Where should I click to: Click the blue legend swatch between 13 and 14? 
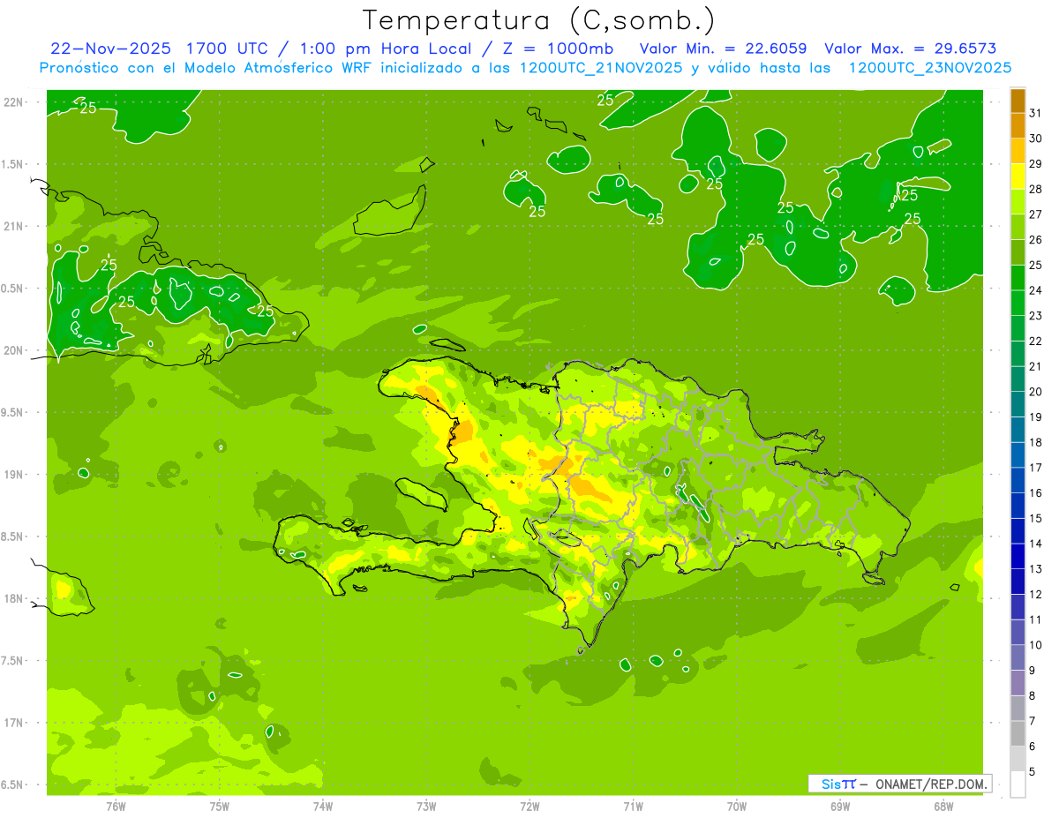1018,557
